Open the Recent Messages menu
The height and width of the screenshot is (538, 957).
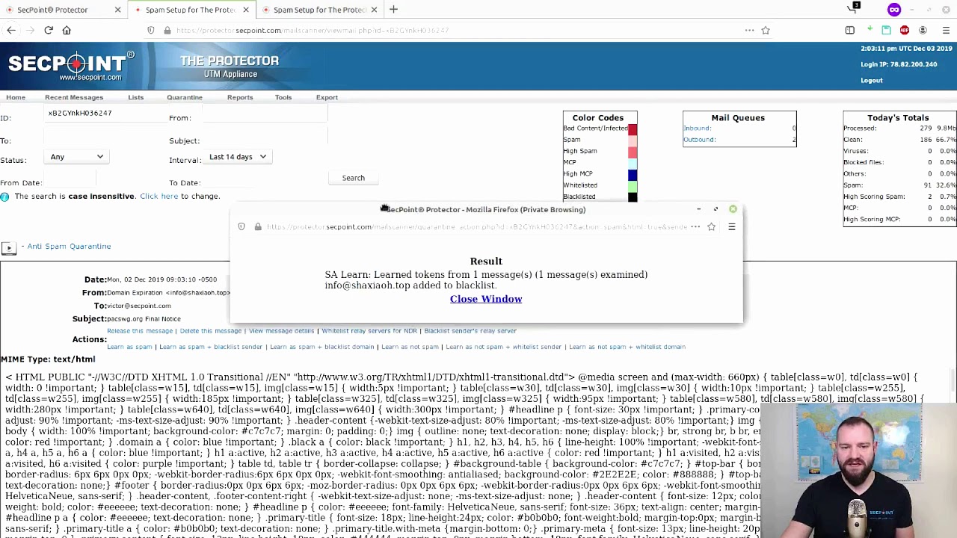point(74,97)
